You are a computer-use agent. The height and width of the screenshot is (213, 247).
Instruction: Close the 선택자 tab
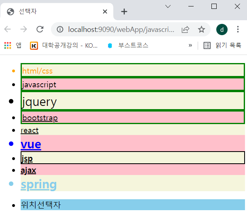pyautogui.click(x=105, y=11)
